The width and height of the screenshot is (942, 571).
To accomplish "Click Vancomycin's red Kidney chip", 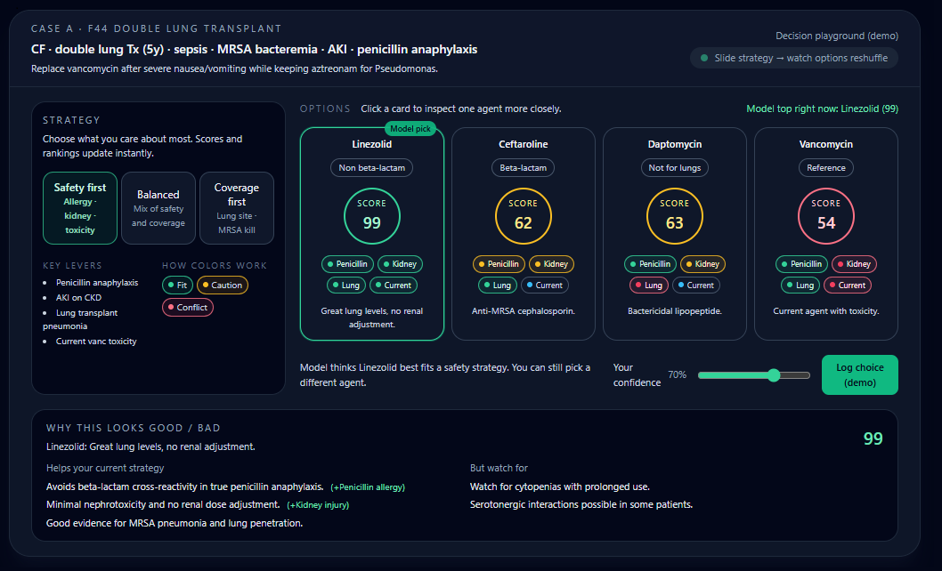I will click(854, 264).
